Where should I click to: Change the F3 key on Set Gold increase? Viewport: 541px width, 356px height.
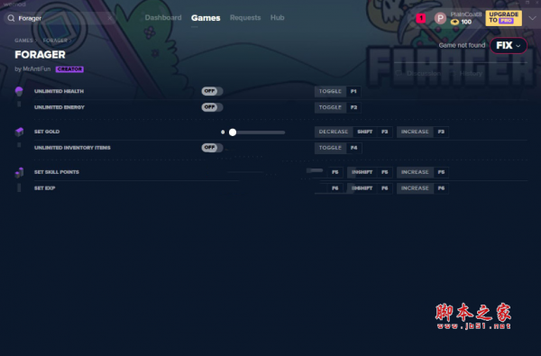pyautogui.click(x=441, y=132)
